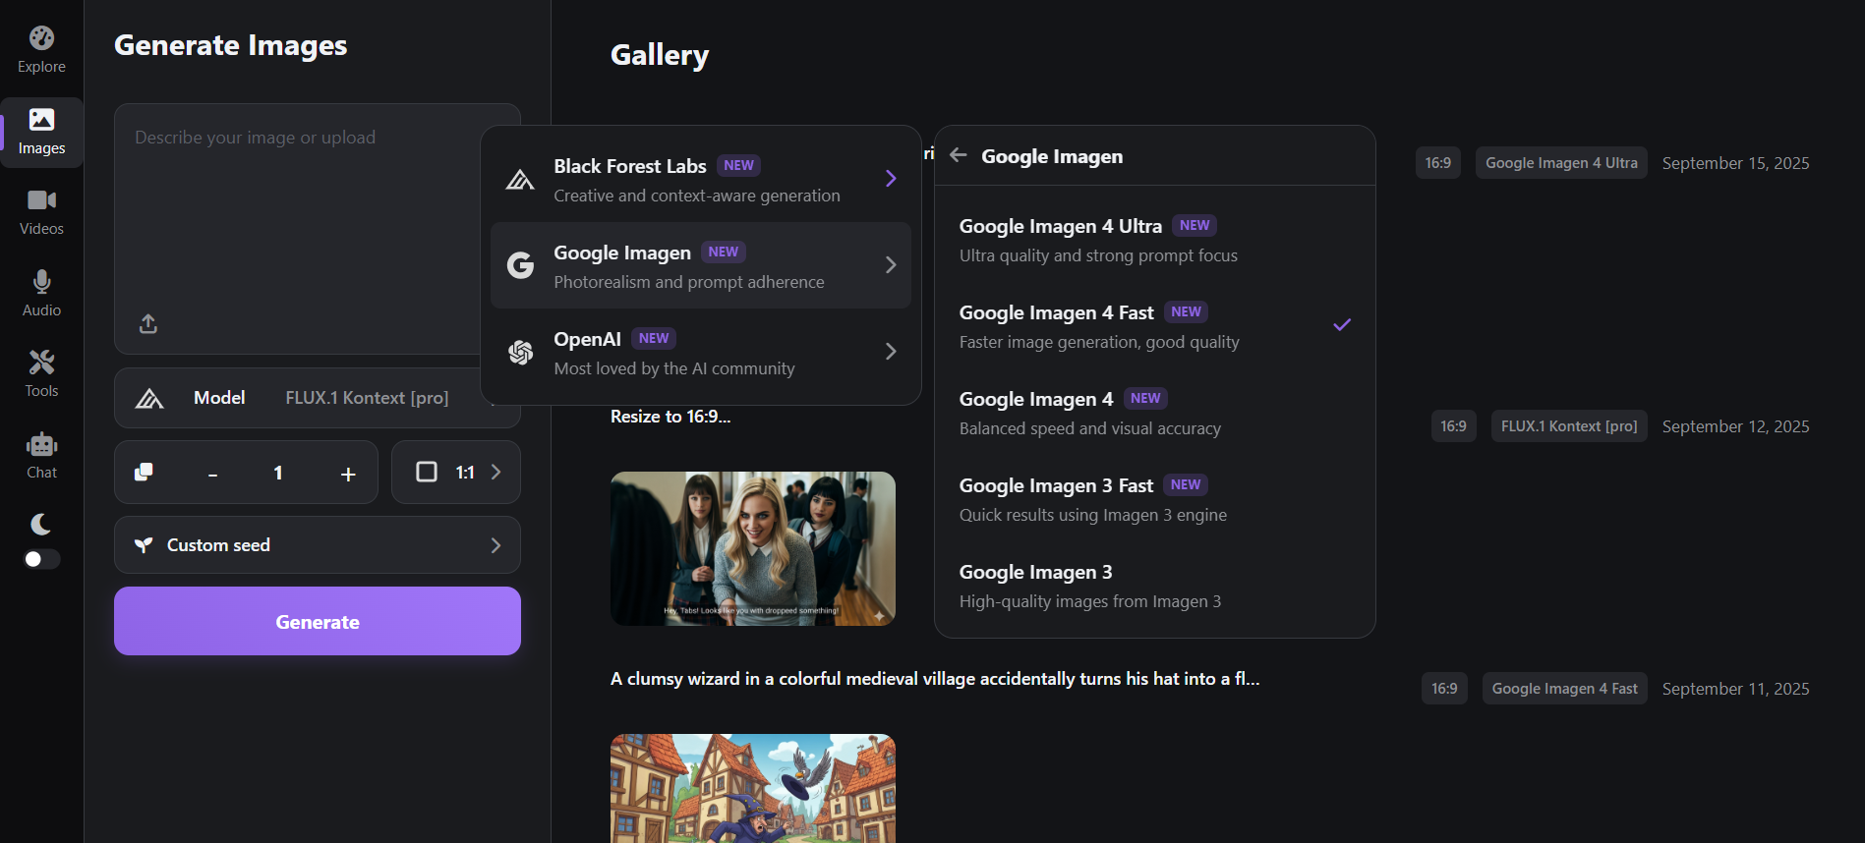Select Black Forest Labs provider
1865x843 pixels.
pyautogui.click(x=701, y=179)
